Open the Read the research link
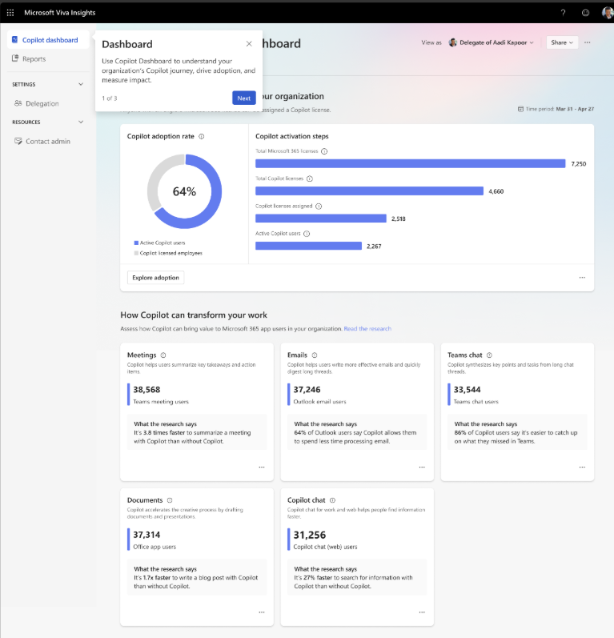The width and height of the screenshot is (614, 638). (x=367, y=329)
